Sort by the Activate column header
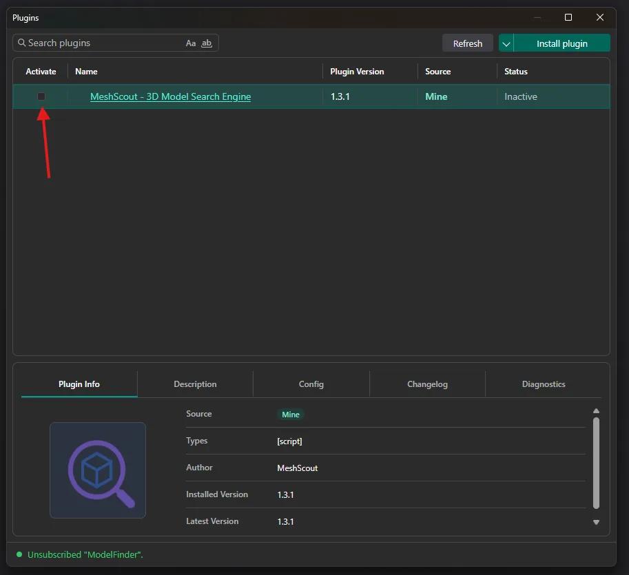Image resolution: width=629 pixels, height=575 pixels. click(x=41, y=72)
